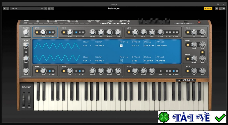Image resolution: width=228 pixels, height=125 pixels.
Task: Click the LFO 1 Rate knob
Action: tap(43, 32)
